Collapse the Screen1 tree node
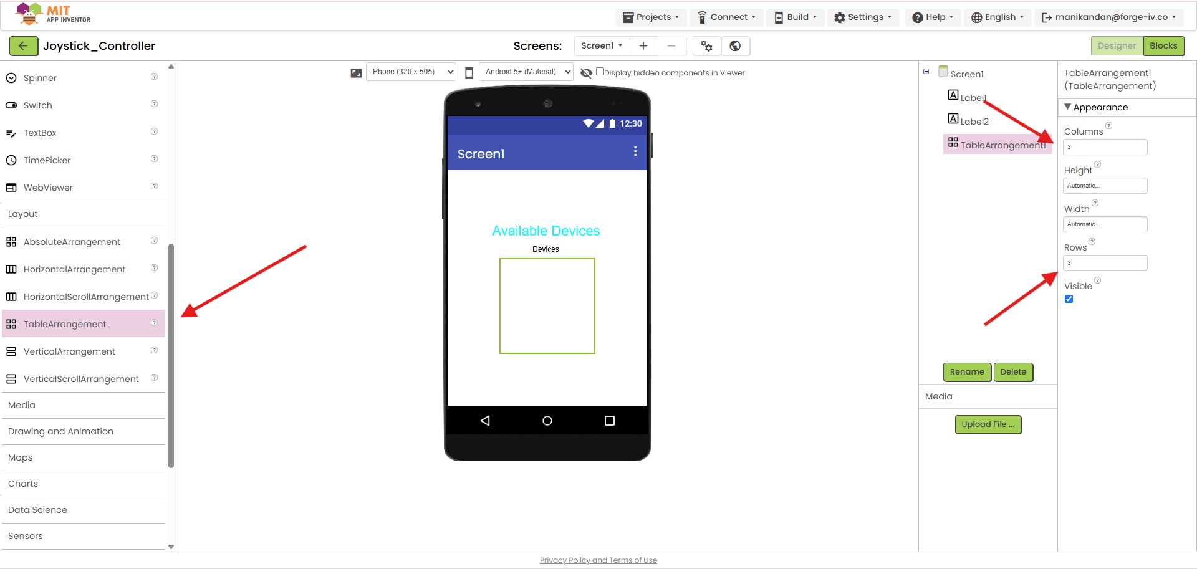 (926, 72)
